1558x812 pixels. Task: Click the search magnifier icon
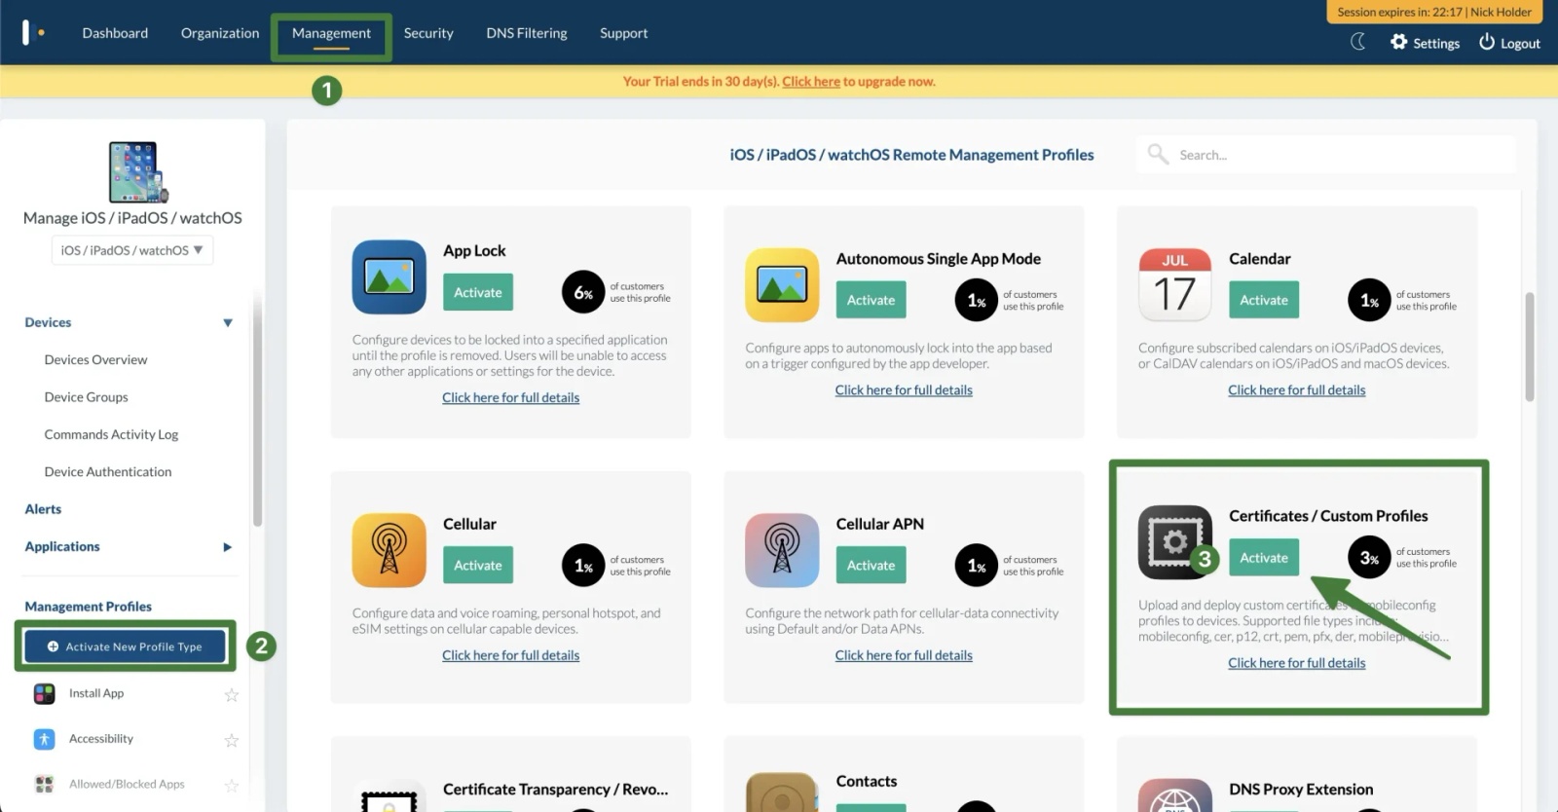pos(1158,154)
